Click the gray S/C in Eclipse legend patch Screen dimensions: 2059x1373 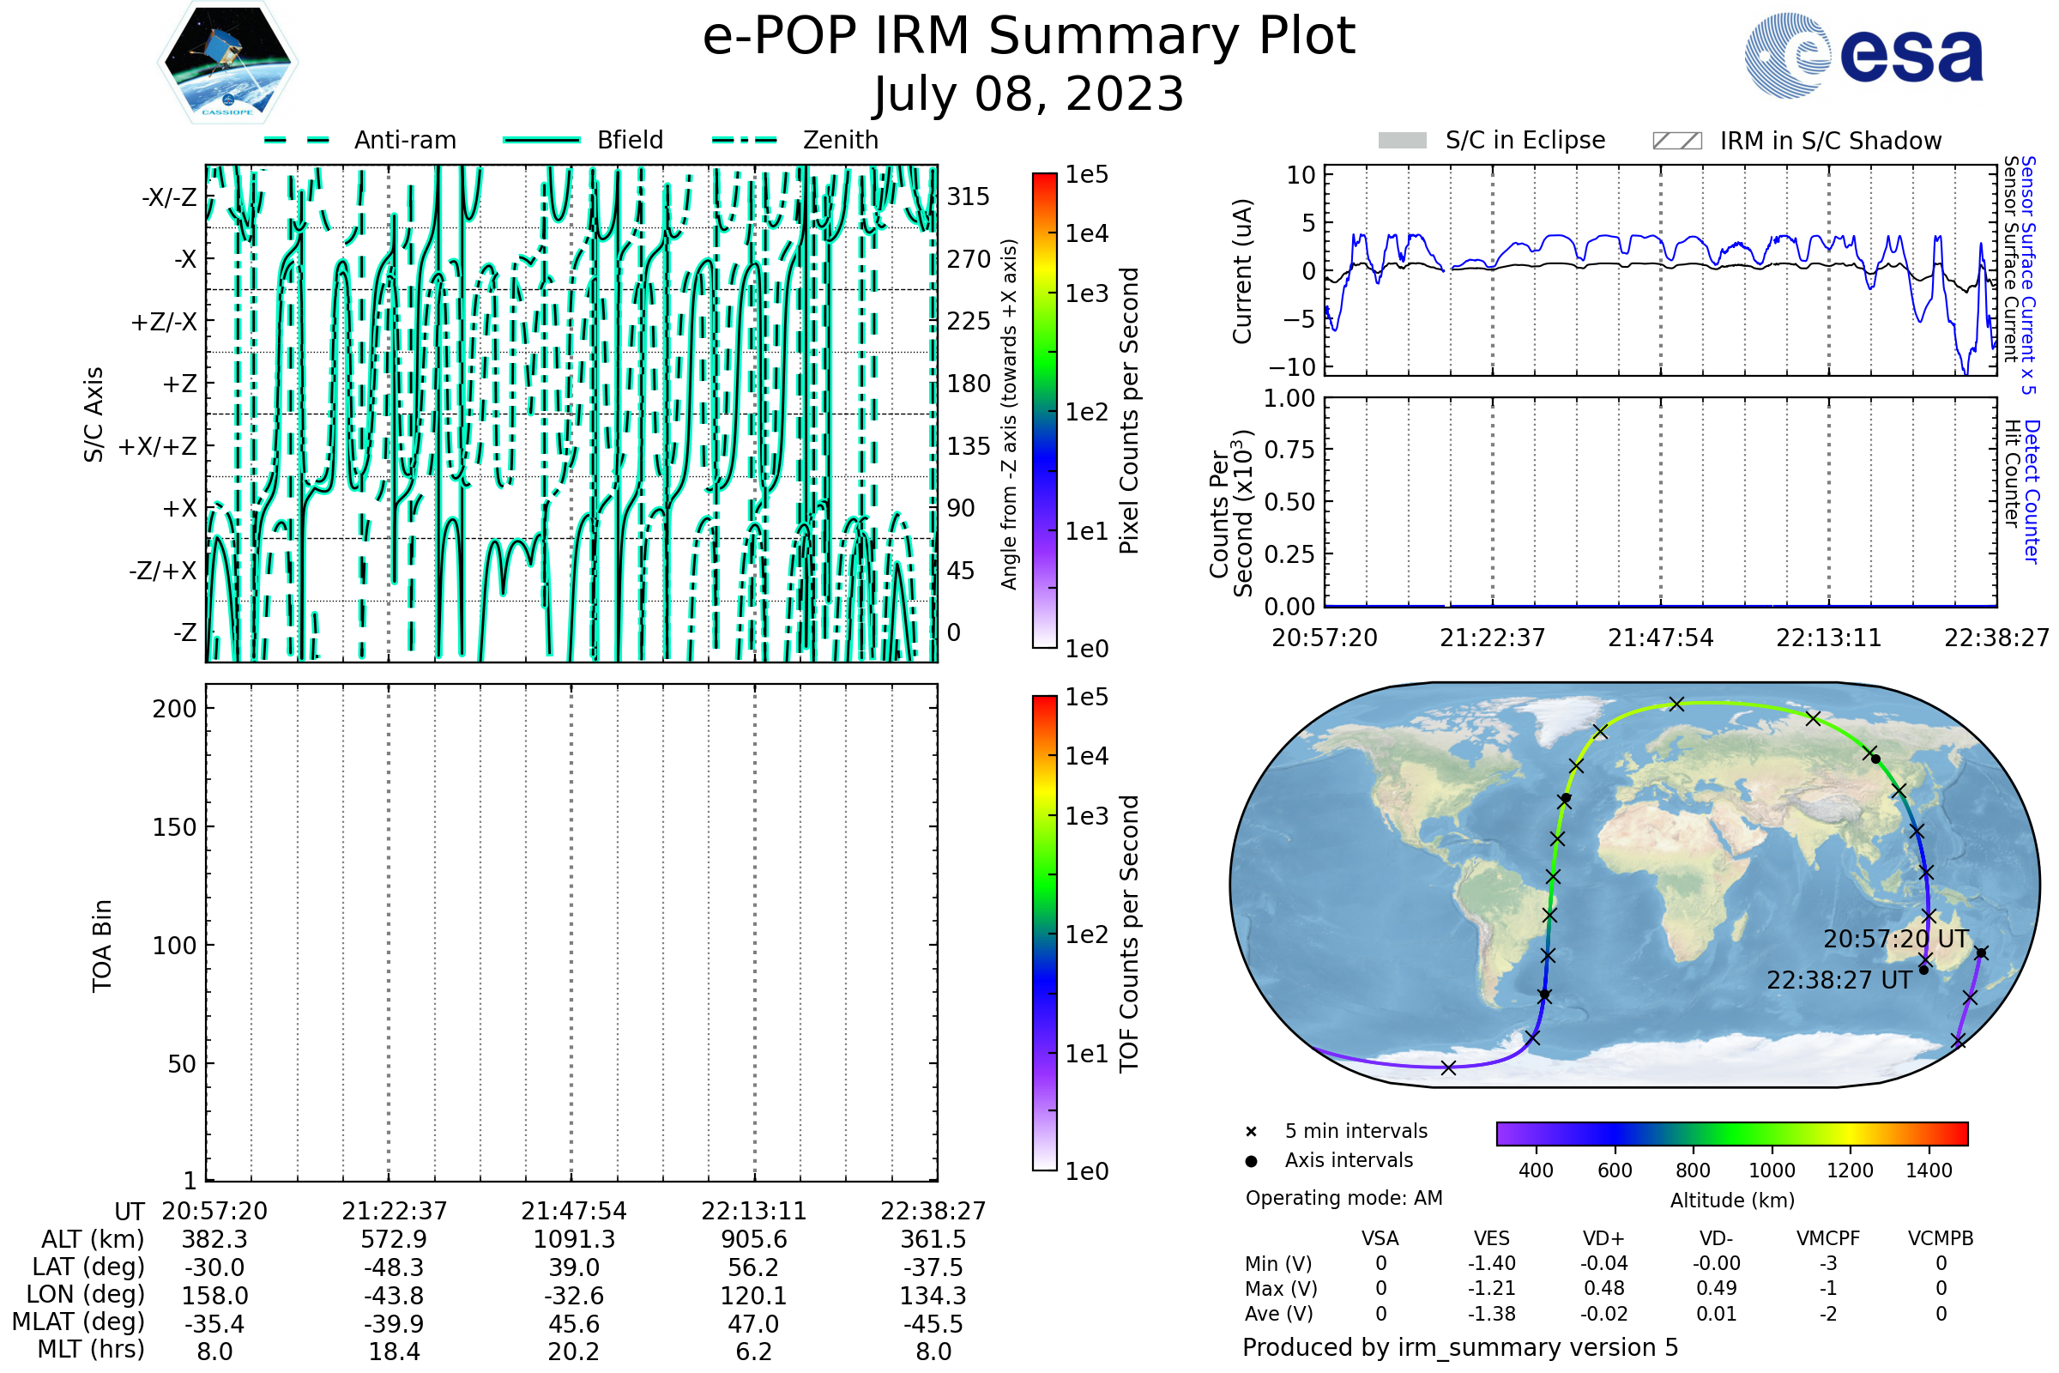[1403, 141]
